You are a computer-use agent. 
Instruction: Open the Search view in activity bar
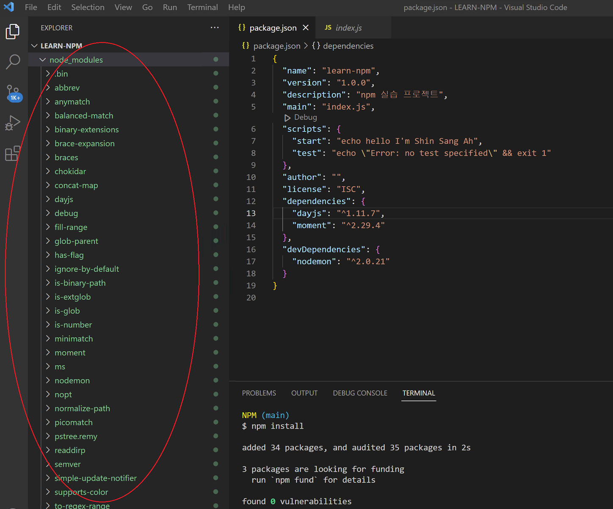[13, 62]
